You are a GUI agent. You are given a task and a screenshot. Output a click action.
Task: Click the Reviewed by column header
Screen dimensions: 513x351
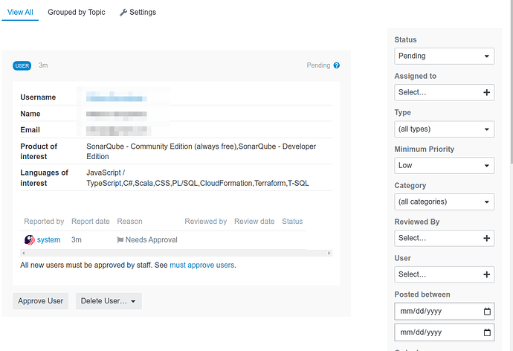[x=205, y=222]
